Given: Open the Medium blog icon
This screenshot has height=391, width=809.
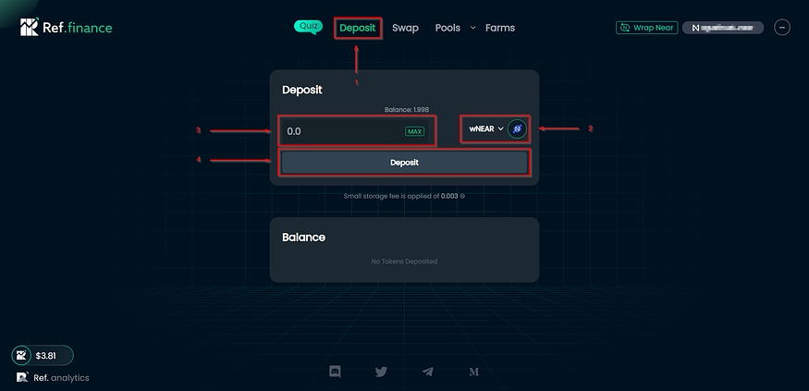Looking at the screenshot, I should (473, 372).
